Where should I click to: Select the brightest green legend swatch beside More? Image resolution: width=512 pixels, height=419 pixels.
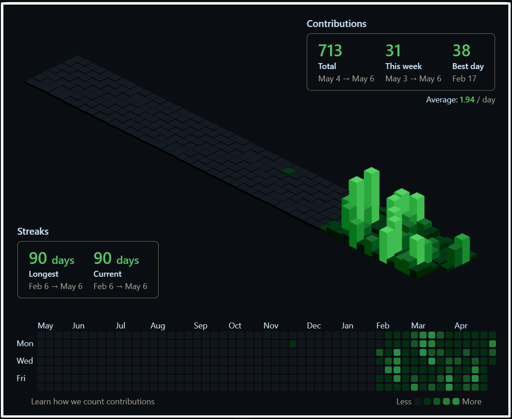pos(456,402)
